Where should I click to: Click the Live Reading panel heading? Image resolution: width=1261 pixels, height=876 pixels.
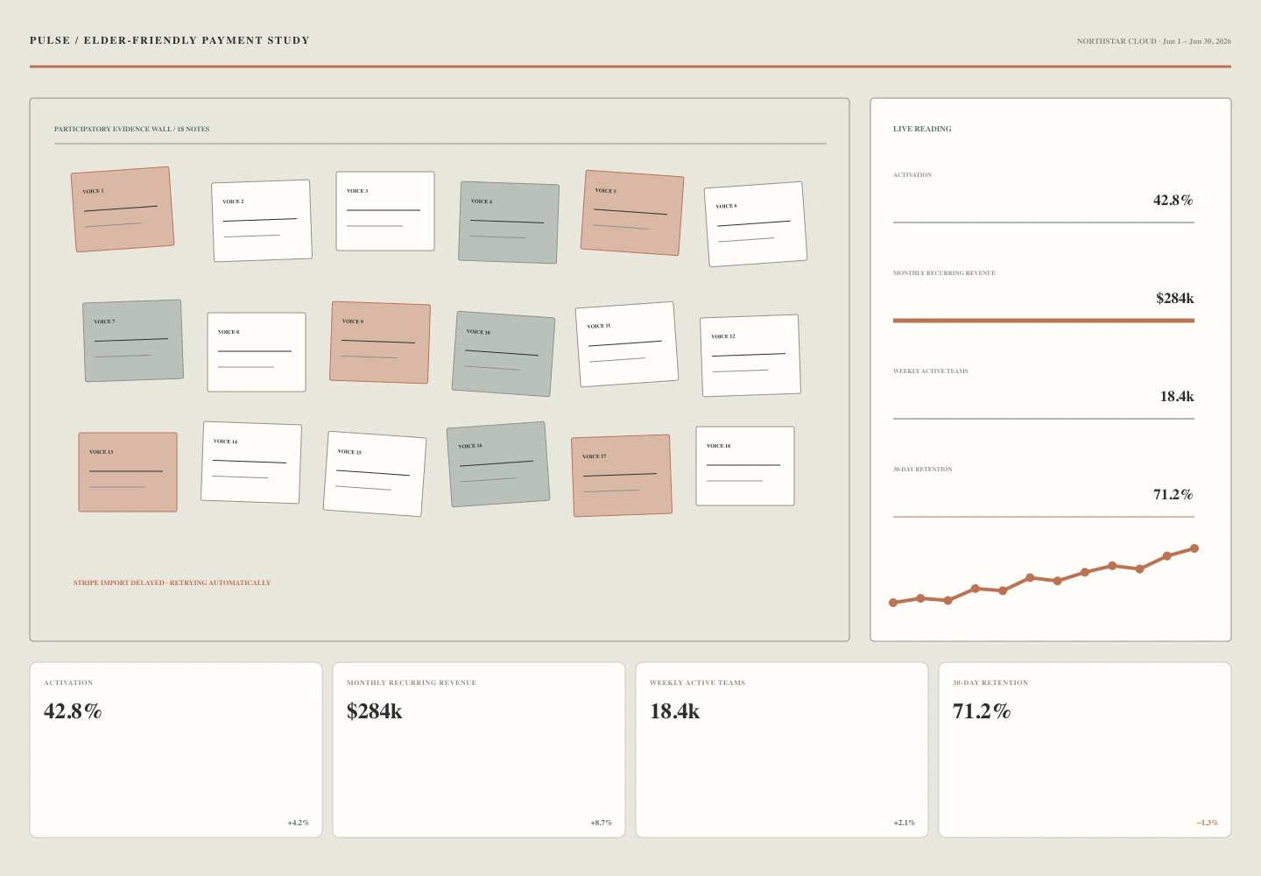coord(922,129)
